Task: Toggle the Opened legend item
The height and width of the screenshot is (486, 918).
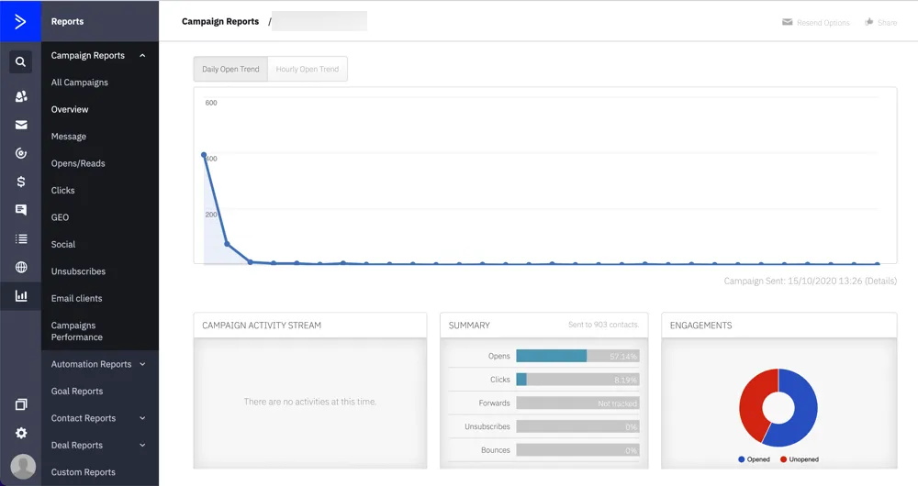Action: pos(753,459)
